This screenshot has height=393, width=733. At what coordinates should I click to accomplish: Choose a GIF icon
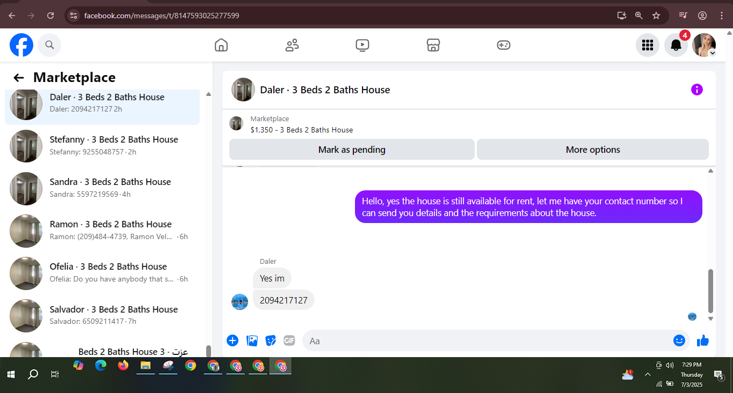click(289, 340)
